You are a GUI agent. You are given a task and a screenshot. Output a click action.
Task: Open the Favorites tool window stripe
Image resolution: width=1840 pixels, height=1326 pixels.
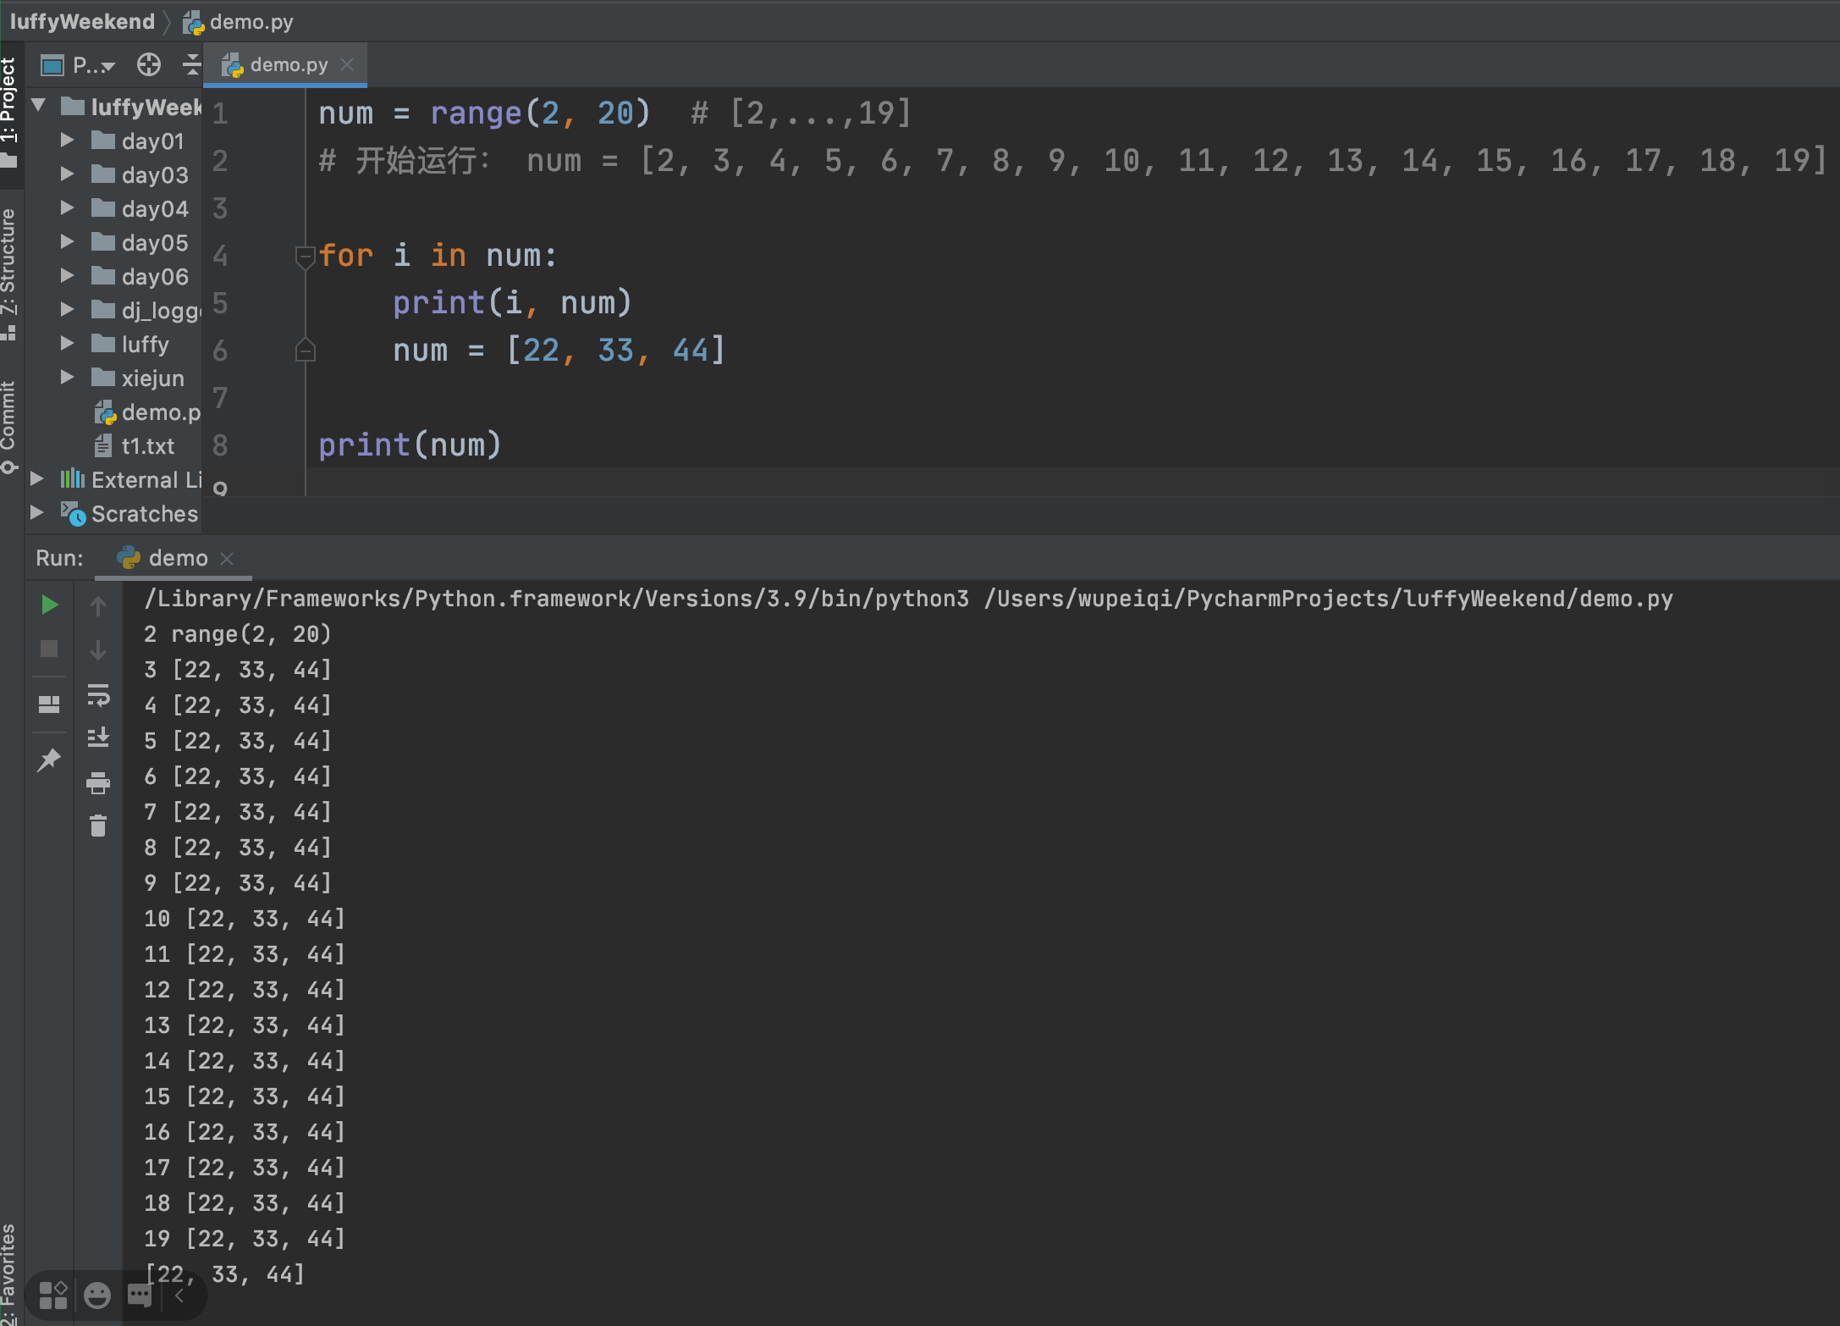point(9,1274)
